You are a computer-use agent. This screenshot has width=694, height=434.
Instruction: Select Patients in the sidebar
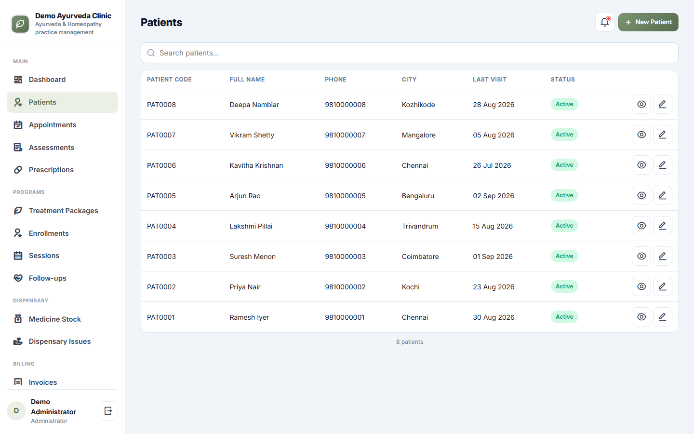click(x=62, y=102)
